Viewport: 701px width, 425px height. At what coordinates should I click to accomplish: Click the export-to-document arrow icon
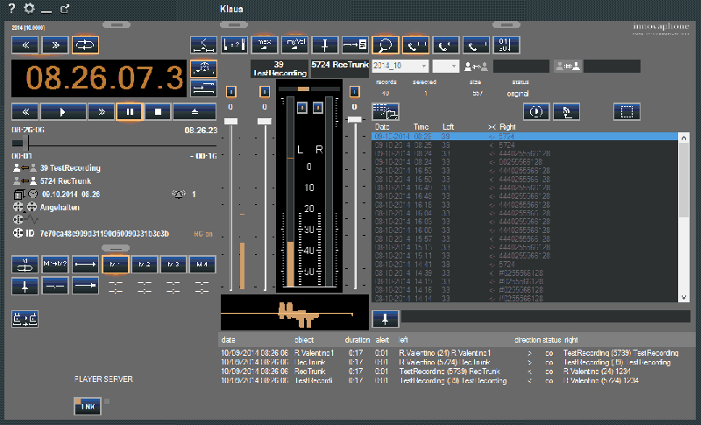(x=356, y=46)
